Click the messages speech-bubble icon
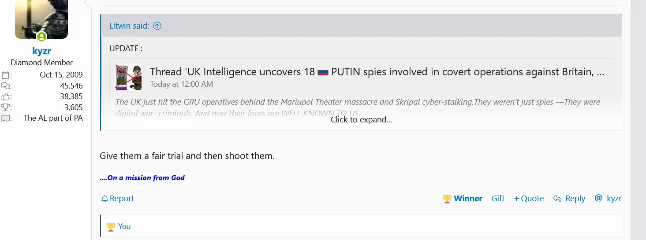 click(x=6, y=86)
